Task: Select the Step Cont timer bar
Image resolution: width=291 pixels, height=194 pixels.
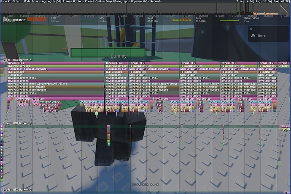Action: click(x=50, y=111)
